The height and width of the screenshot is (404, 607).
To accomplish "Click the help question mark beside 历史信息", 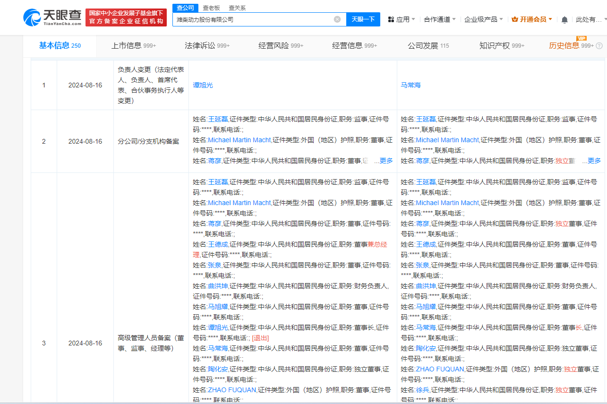I will tap(599, 46).
